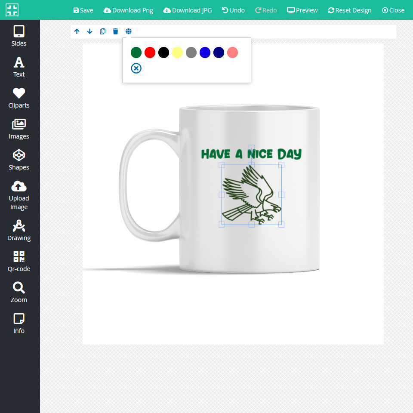Click Download Png
Image resolution: width=413 pixels, height=413 pixels.
(x=128, y=10)
